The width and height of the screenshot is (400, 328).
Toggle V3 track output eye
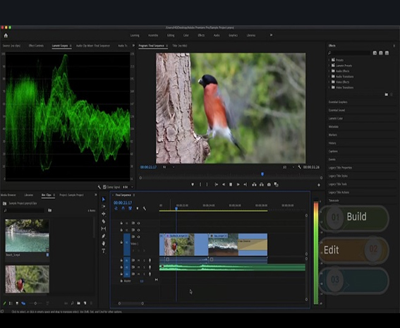point(138,223)
